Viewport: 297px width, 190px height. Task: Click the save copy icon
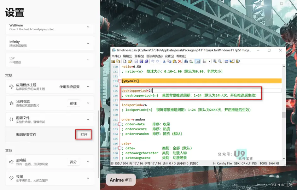pos(146,61)
